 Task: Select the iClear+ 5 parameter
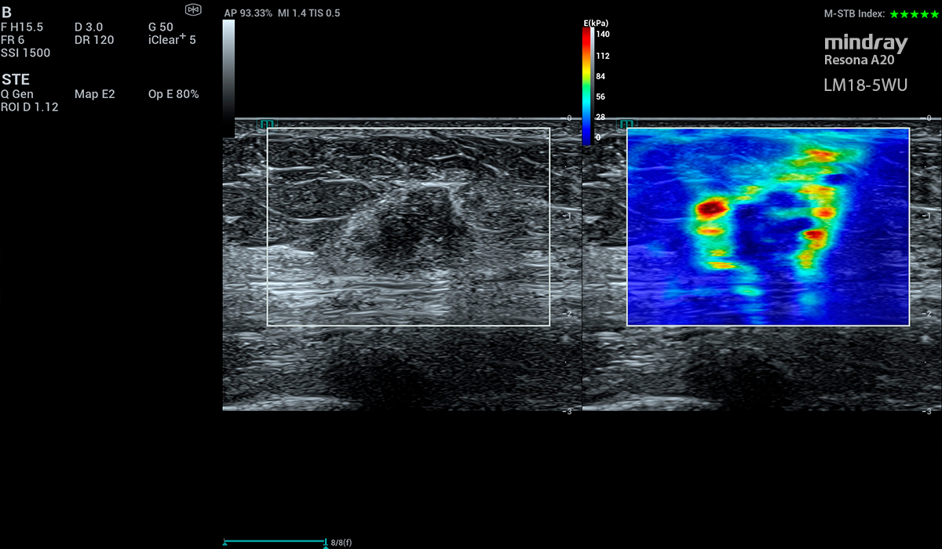[171, 39]
